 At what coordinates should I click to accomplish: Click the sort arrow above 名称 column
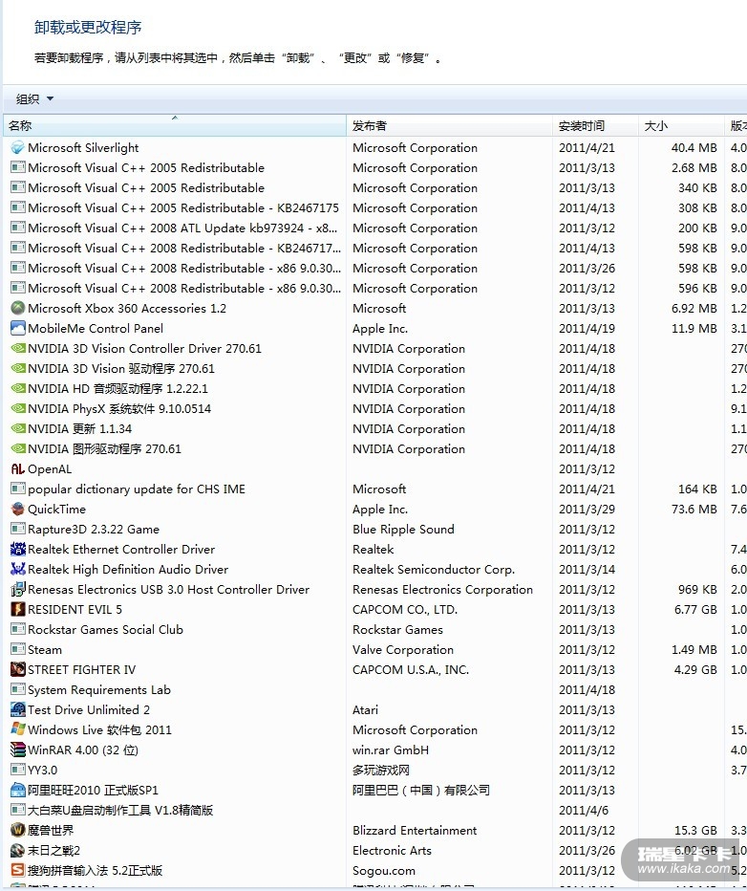(175, 118)
